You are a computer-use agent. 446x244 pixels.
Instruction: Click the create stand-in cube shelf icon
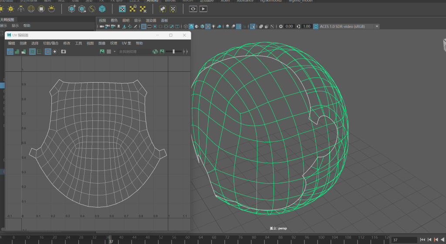[72, 9]
